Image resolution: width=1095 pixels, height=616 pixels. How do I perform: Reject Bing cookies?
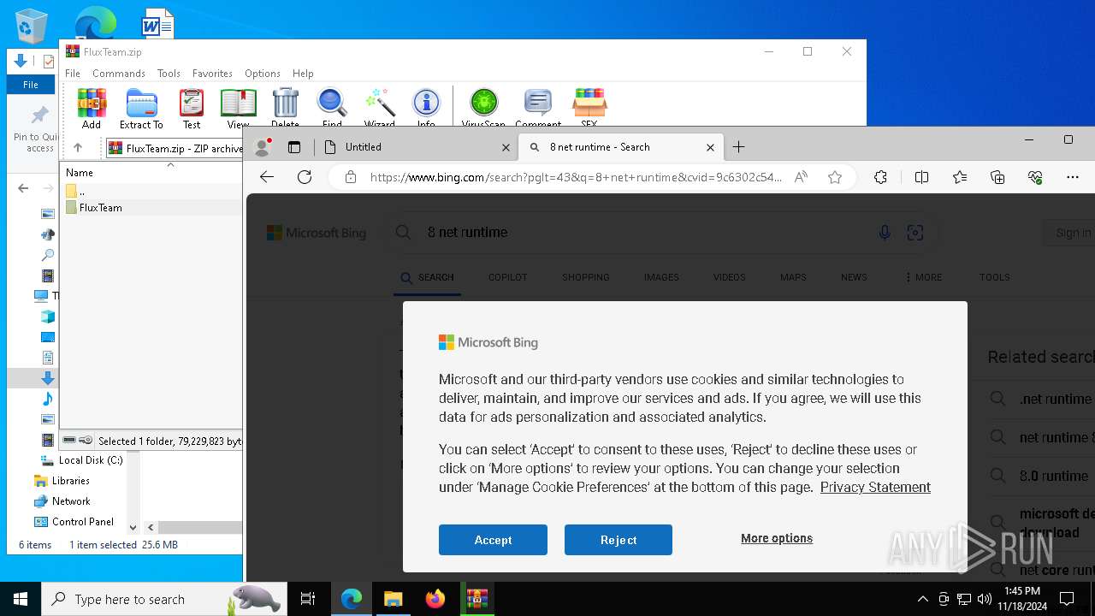tap(619, 540)
